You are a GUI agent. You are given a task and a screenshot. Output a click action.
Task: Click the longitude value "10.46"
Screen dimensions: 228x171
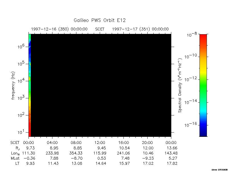[x=148, y=153]
